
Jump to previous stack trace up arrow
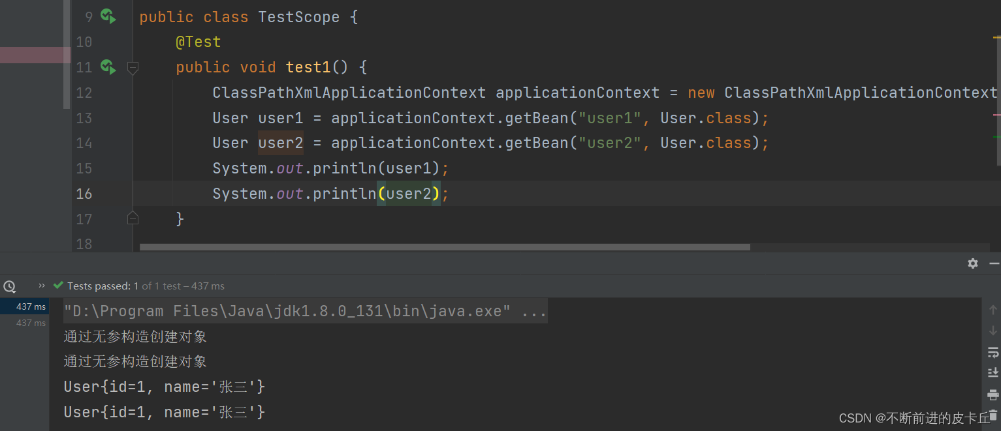993,310
